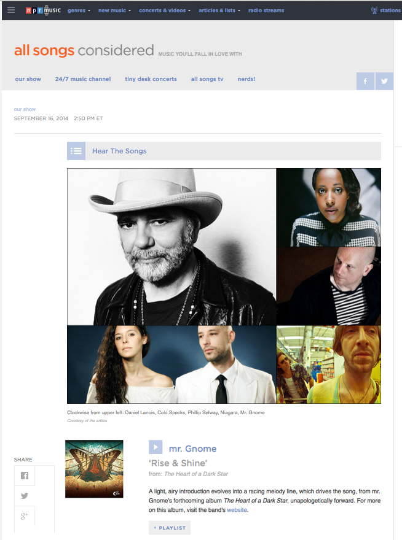This screenshot has height=540, width=402.
Task: Open the all songs tv tab
Action: pyautogui.click(x=207, y=79)
